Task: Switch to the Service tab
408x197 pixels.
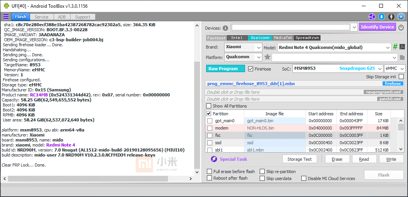Action: click(x=42, y=17)
